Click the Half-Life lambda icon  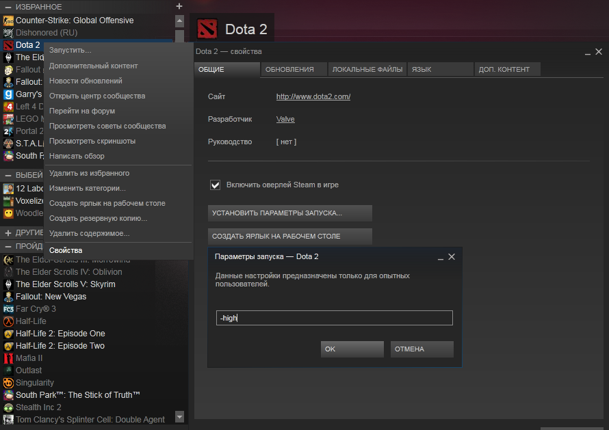(x=8, y=321)
